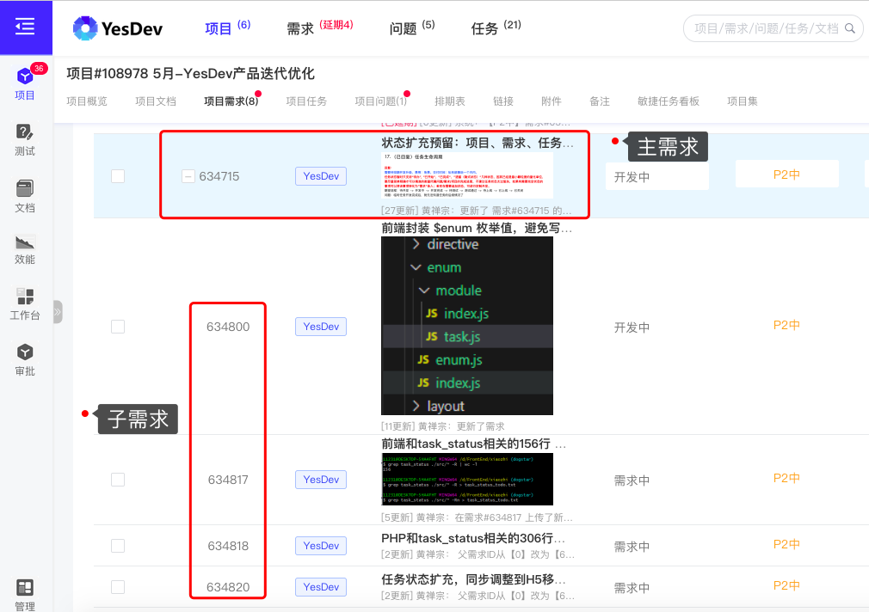The image size is (869, 612).
Task: Change the 需求中 status of 634817
Action: 632,480
